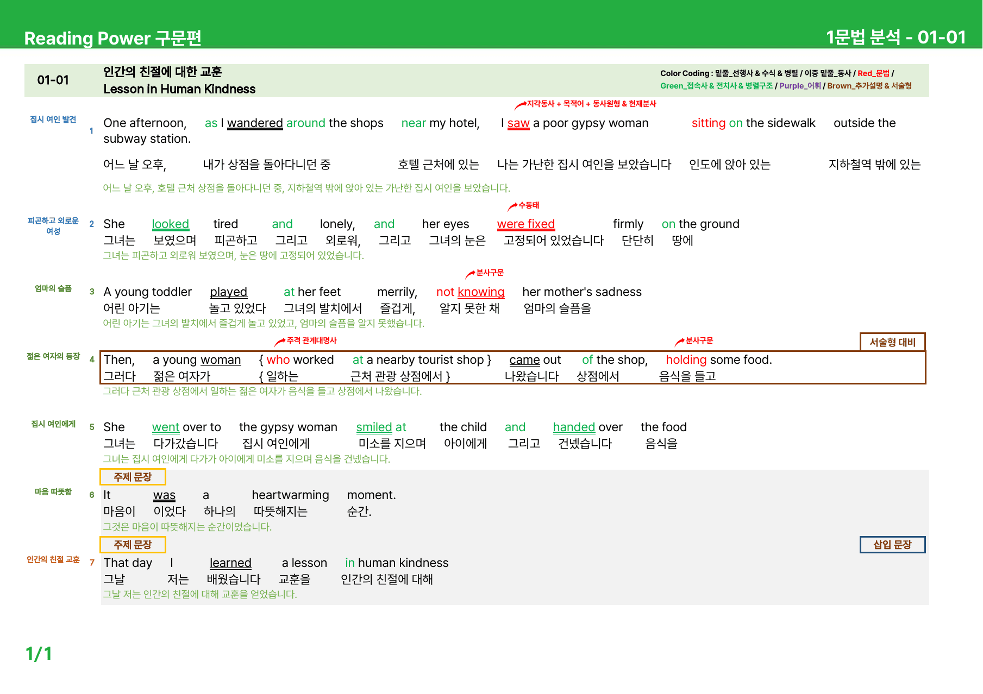Click the red word 'holding'
Screen dimensions: 983x694
tap(686, 360)
